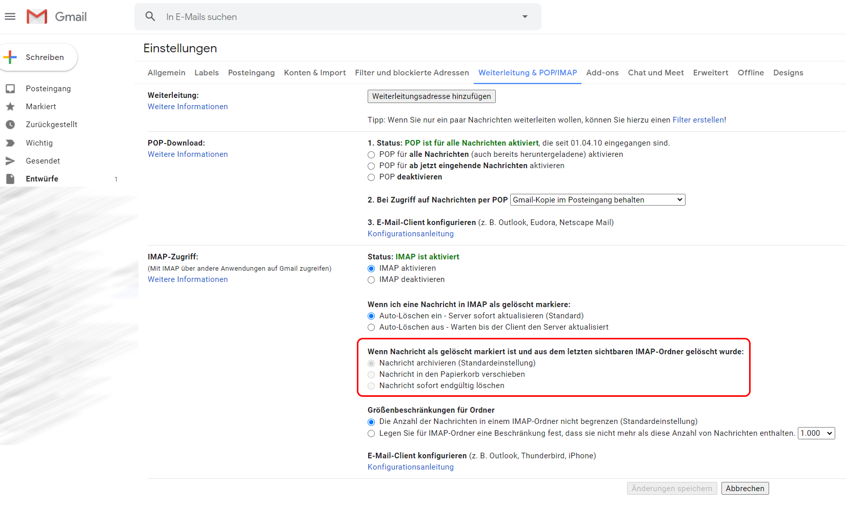Open POP section Konfigurationsanleitung link
Viewport: 846px width, 506px height.
pyautogui.click(x=411, y=234)
